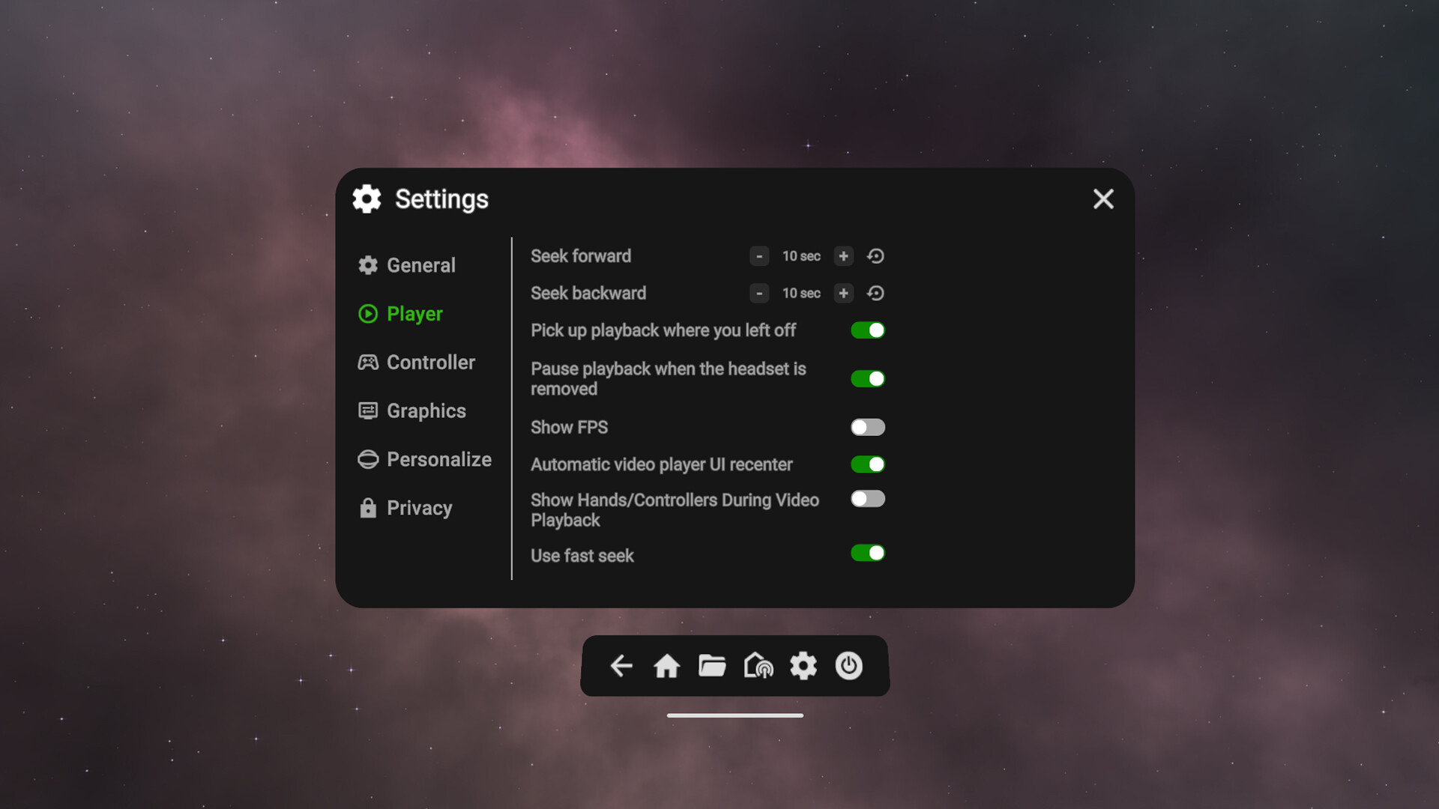Click the settings gear in the bottom toolbar
The width and height of the screenshot is (1439, 809).
[803, 666]
